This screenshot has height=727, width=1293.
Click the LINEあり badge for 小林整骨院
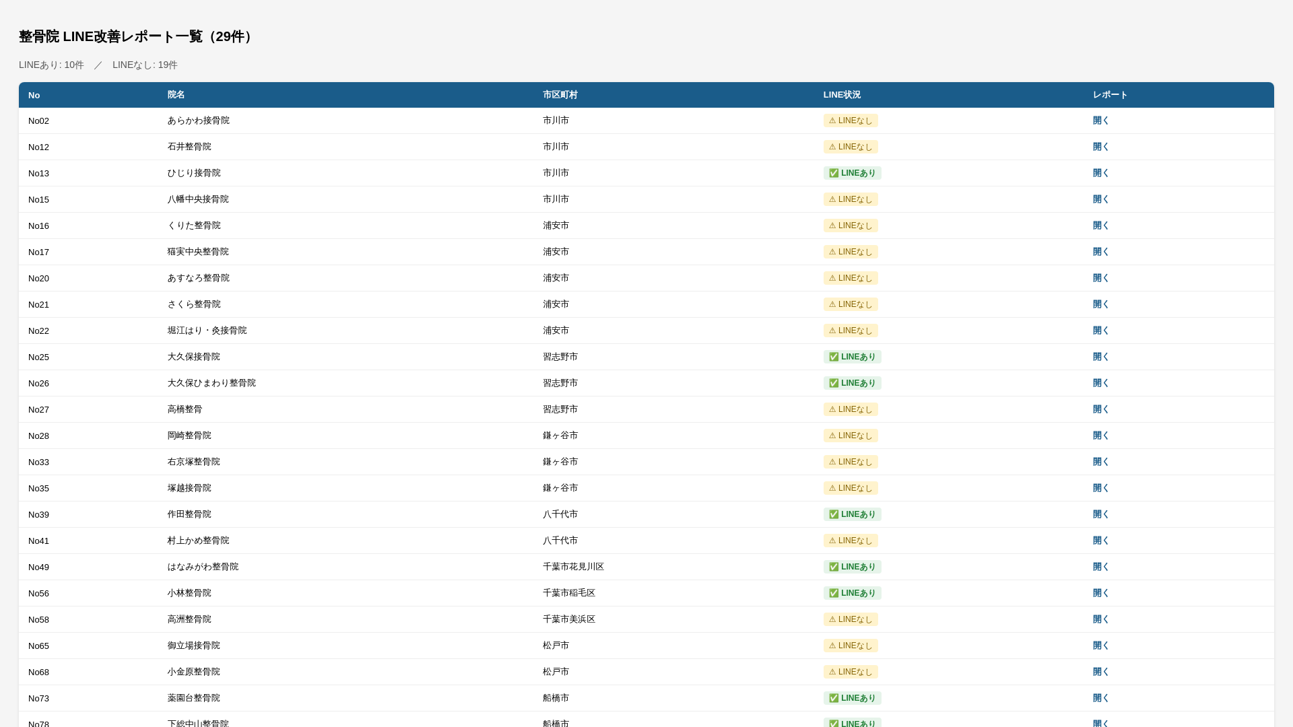pos(852,593)
